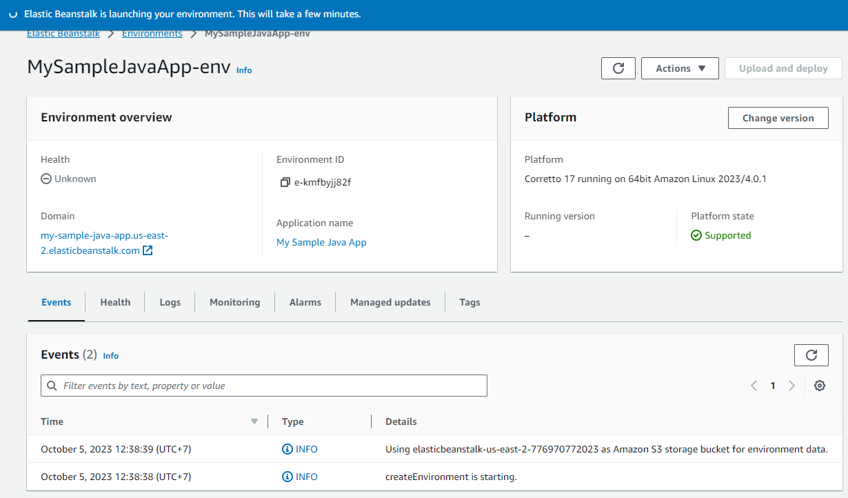Click the Details column header
Viewport: 848px width, 498px height.
coord(401,421)
